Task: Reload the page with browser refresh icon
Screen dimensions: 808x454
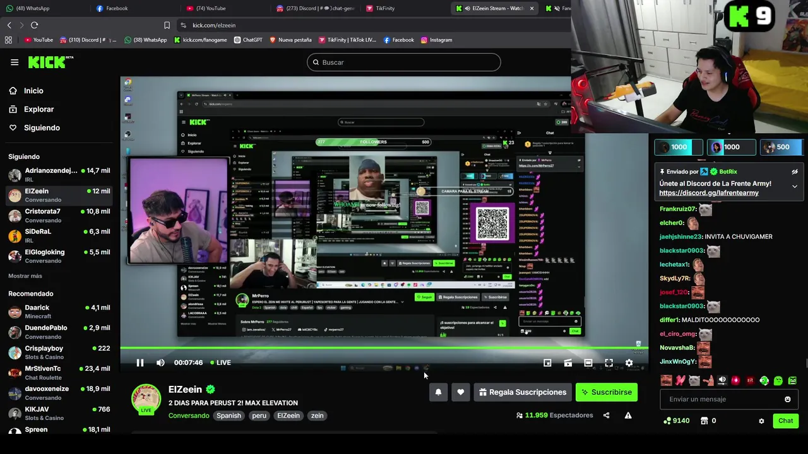Action: tap(34, 25)
